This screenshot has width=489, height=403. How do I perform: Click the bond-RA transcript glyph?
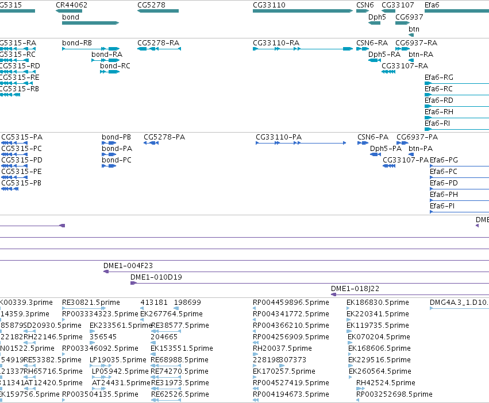click(105, 60)
